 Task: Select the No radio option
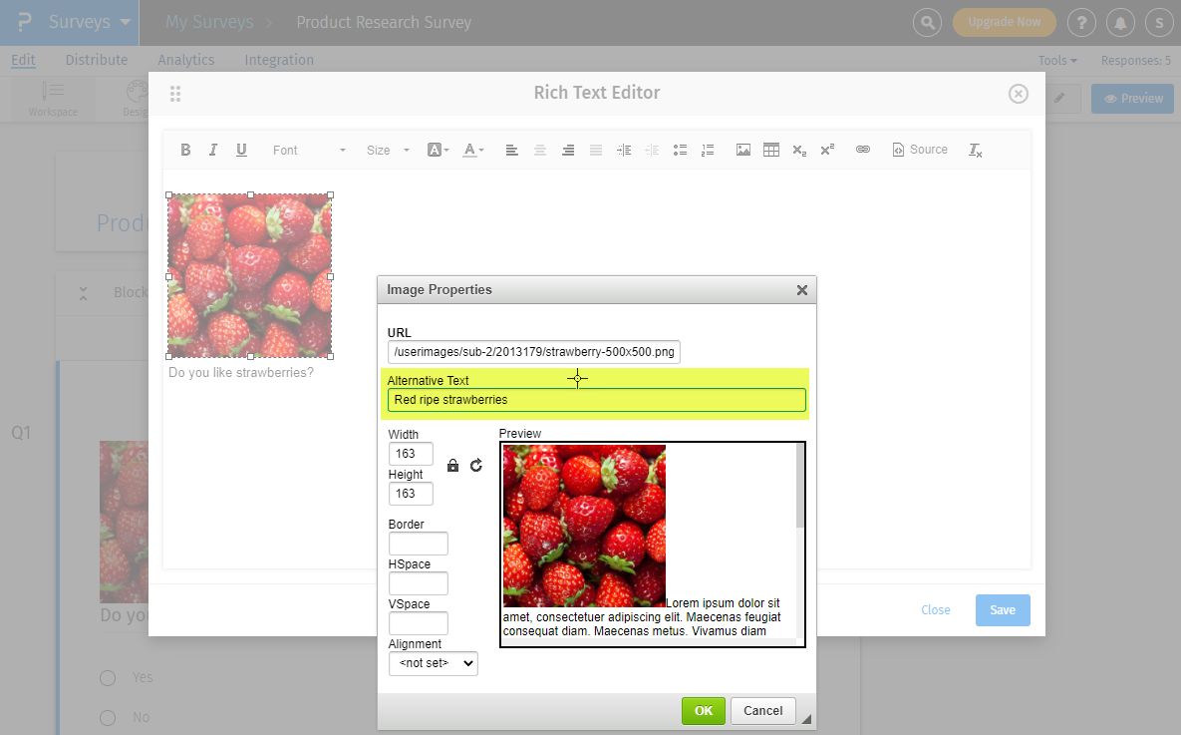coord(108,718)
